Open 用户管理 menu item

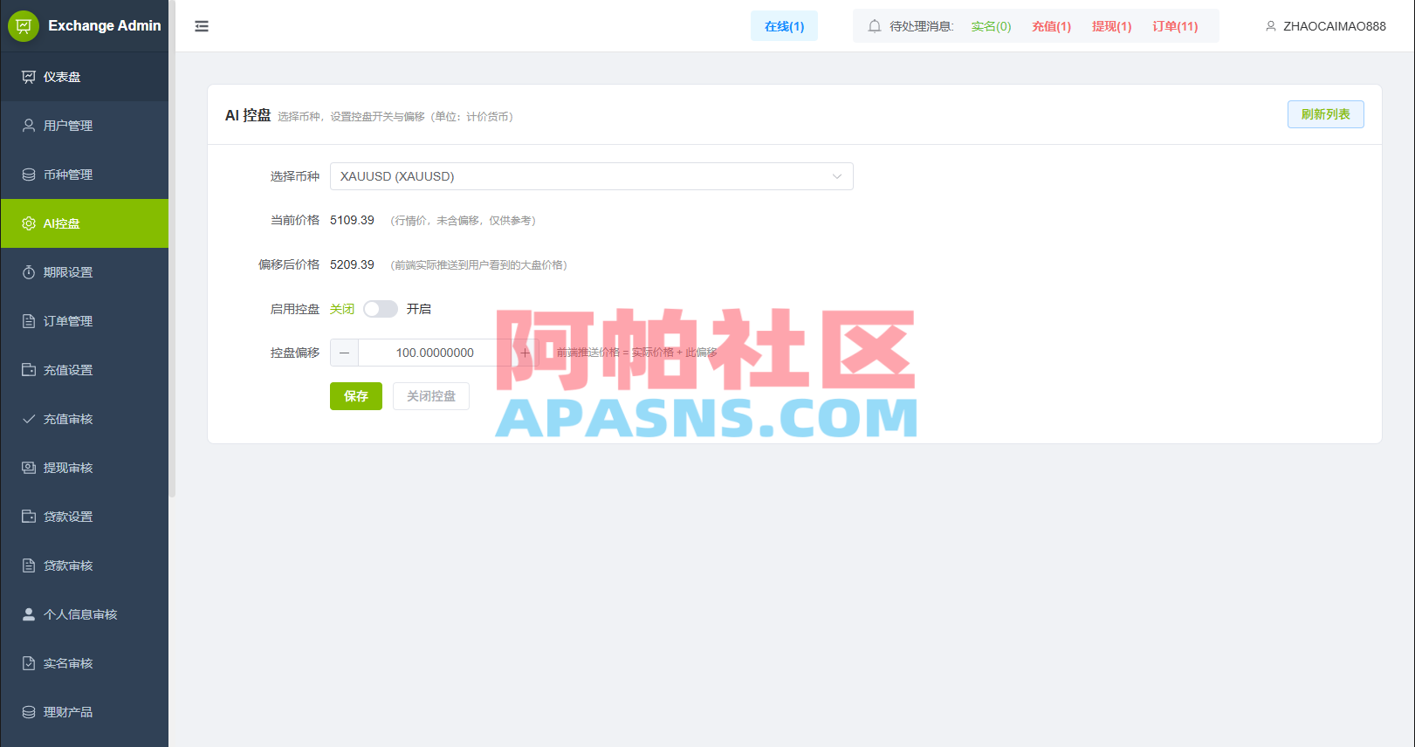(x=85, y=126)
